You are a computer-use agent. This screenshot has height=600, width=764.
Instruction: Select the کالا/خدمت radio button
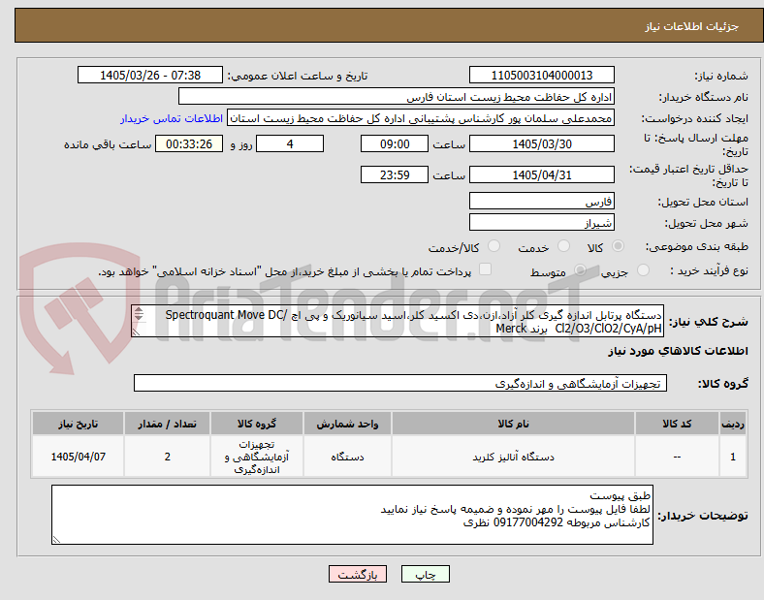[x=493, y=246]
